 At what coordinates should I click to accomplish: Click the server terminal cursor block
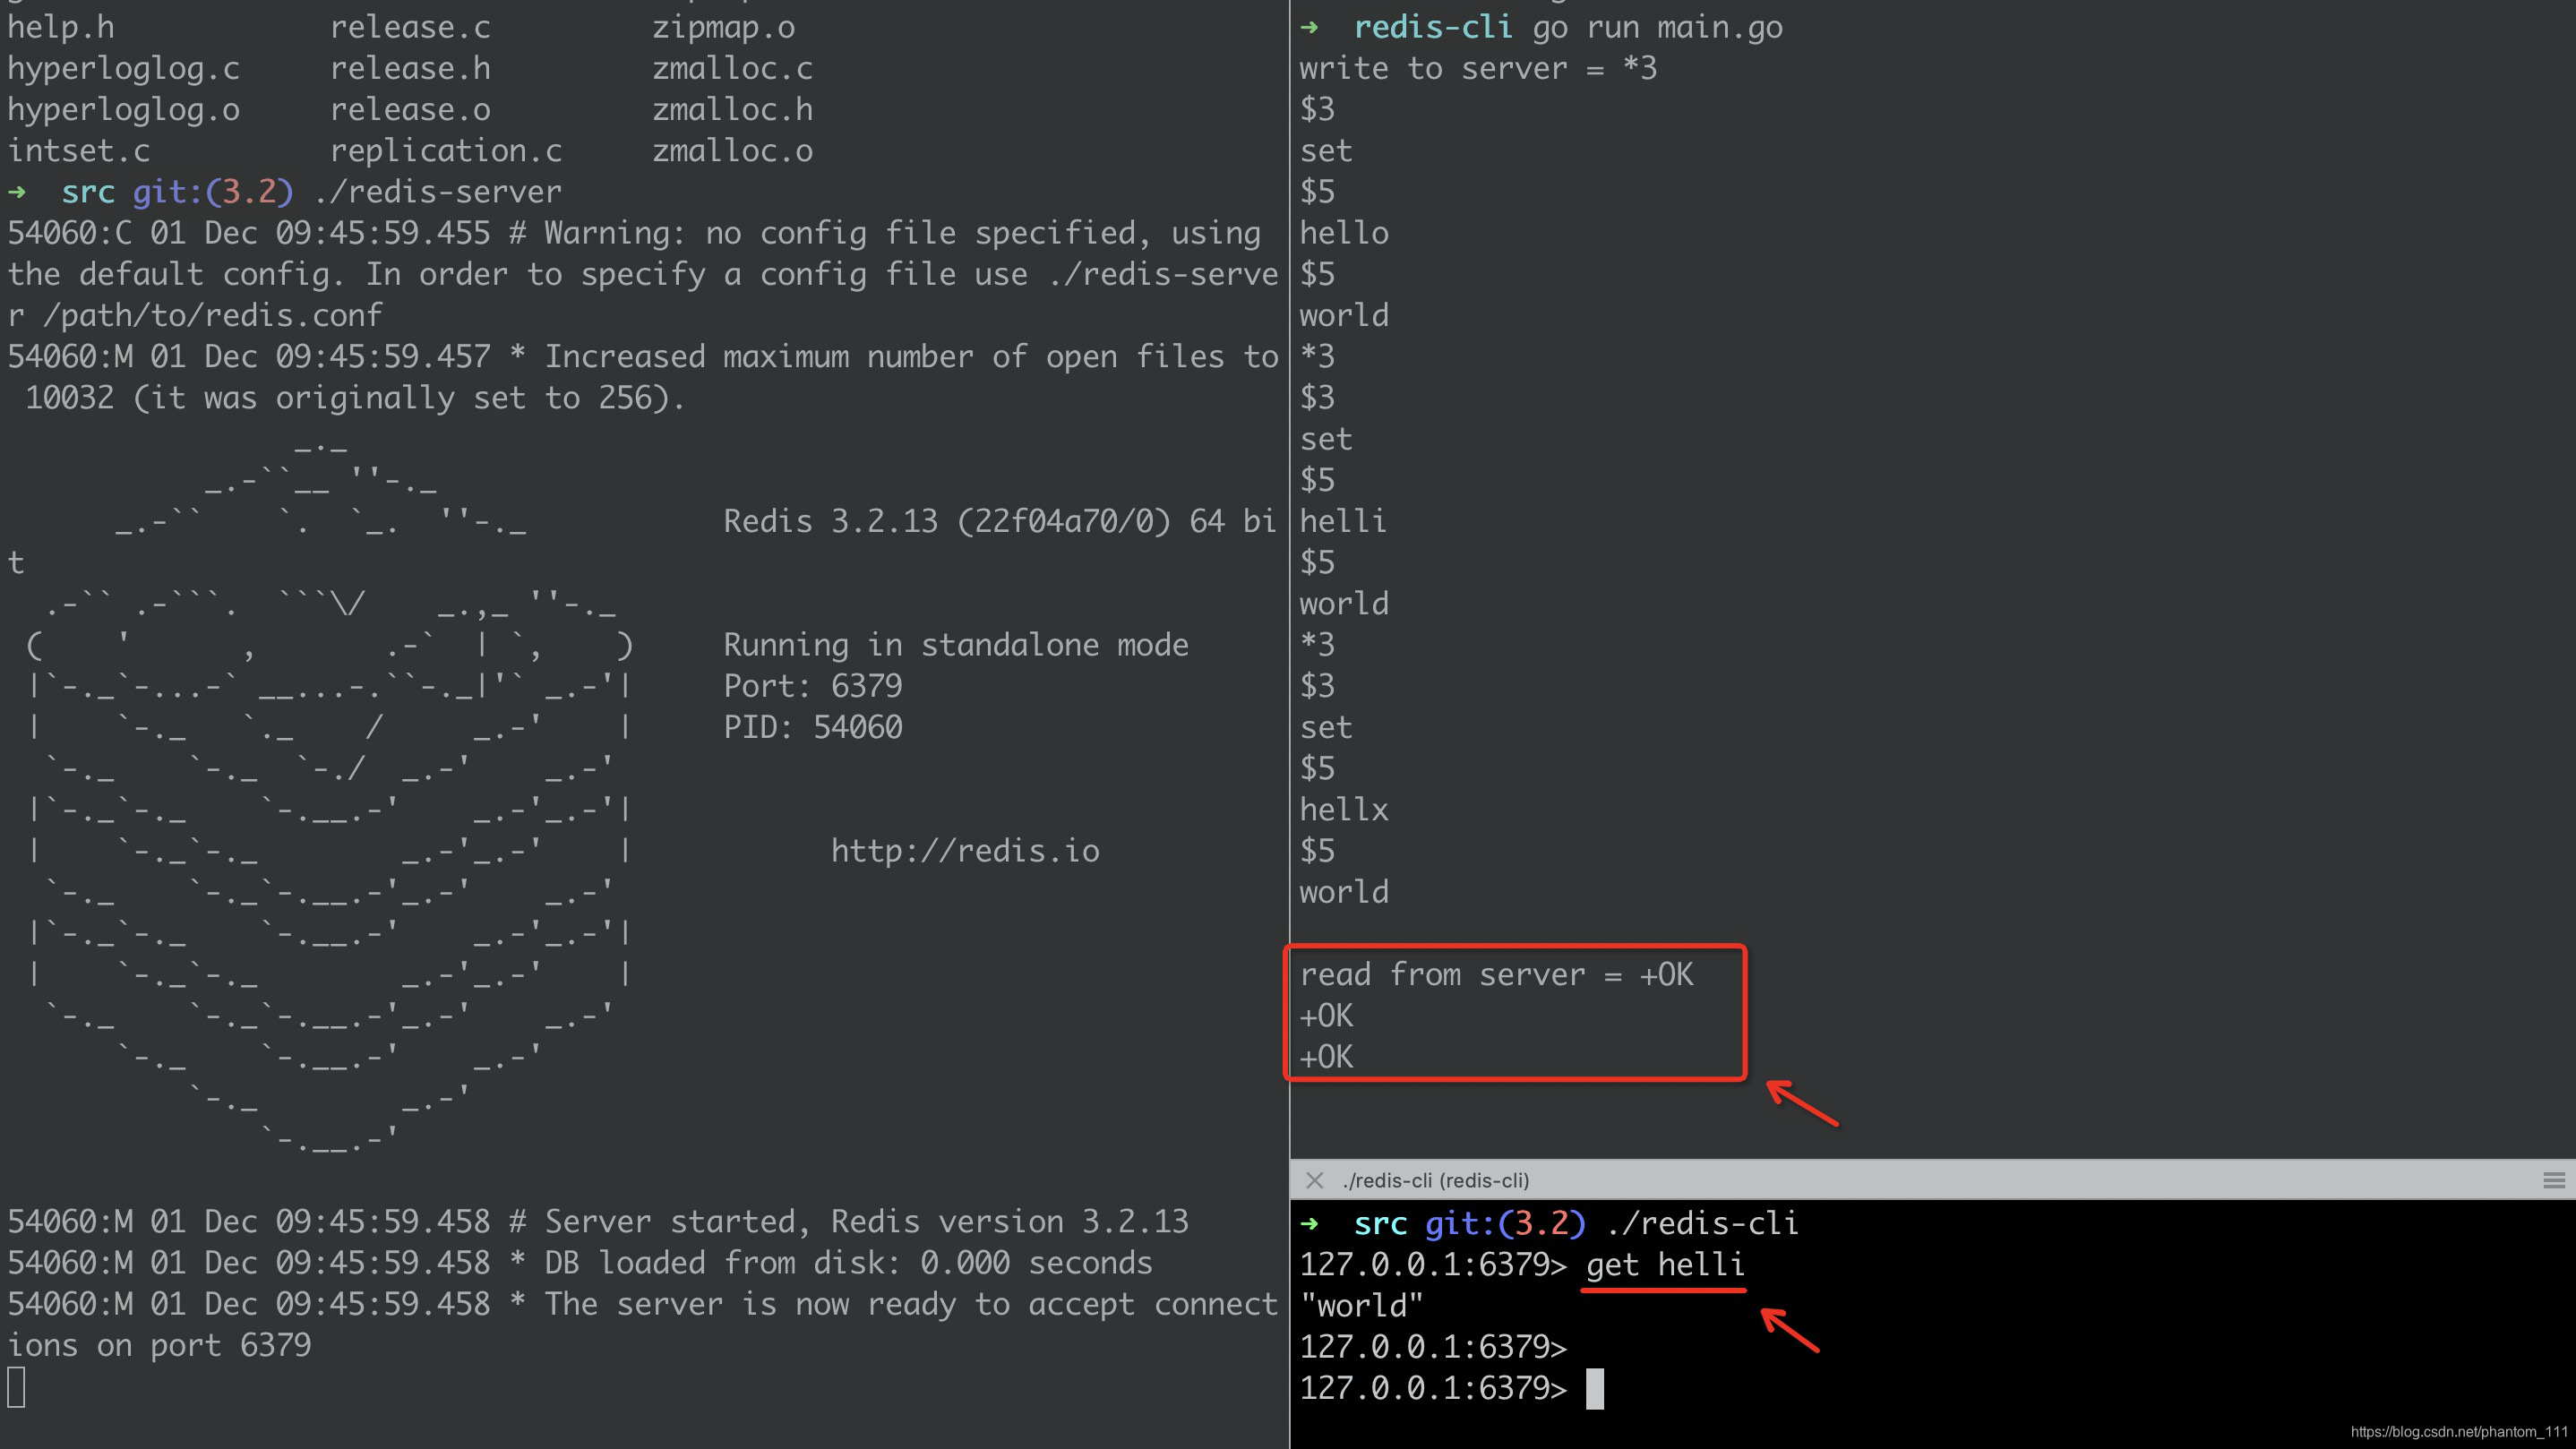tap(17, 1387)
